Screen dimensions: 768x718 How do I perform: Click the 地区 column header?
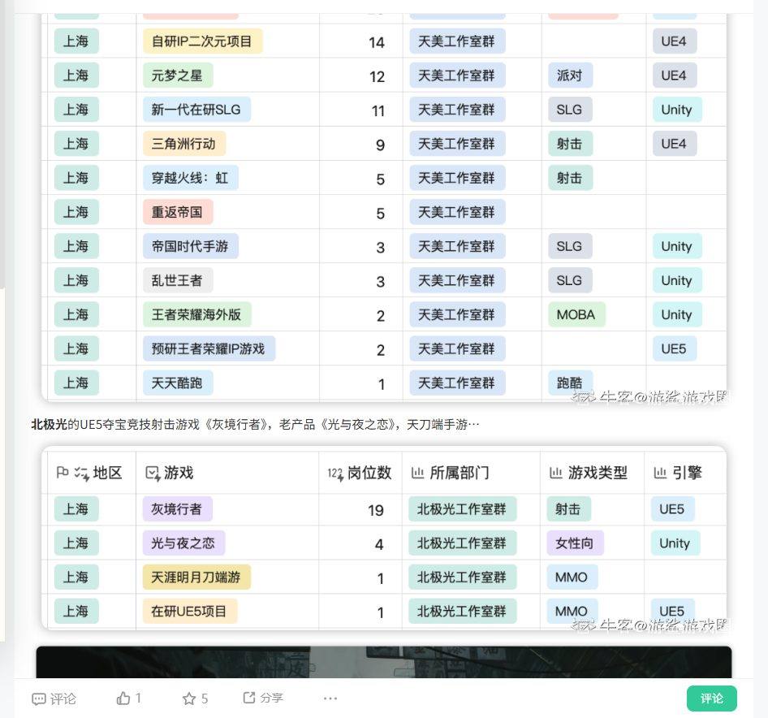coord(89,473)
